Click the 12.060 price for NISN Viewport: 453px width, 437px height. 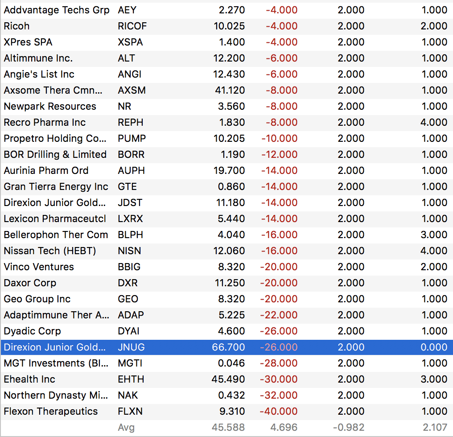[x=229, y=251]
